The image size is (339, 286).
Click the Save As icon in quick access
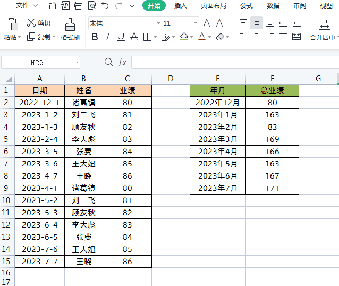point(65,5)
